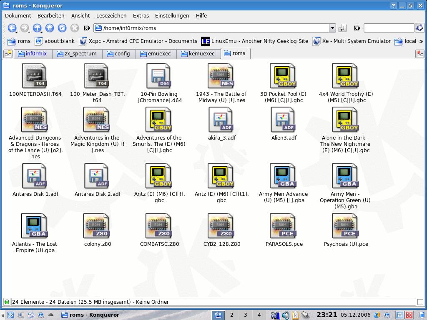Select 1943 - The Battle of Midway nes file
The image size is (427, 320).
pyautogui.click(x=221, y=76)
